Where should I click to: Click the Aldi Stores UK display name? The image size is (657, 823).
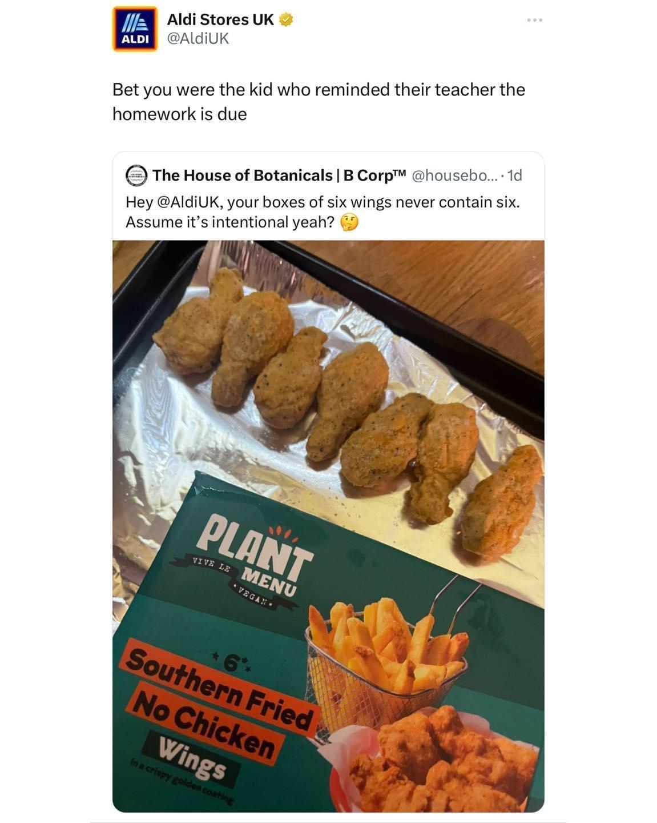tap(220, 19)
